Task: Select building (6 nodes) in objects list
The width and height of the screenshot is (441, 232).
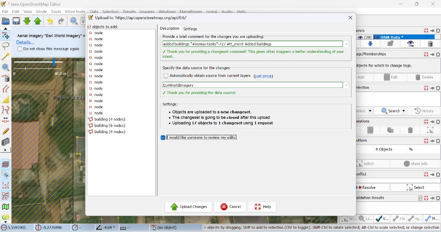Action: point(110,125)
